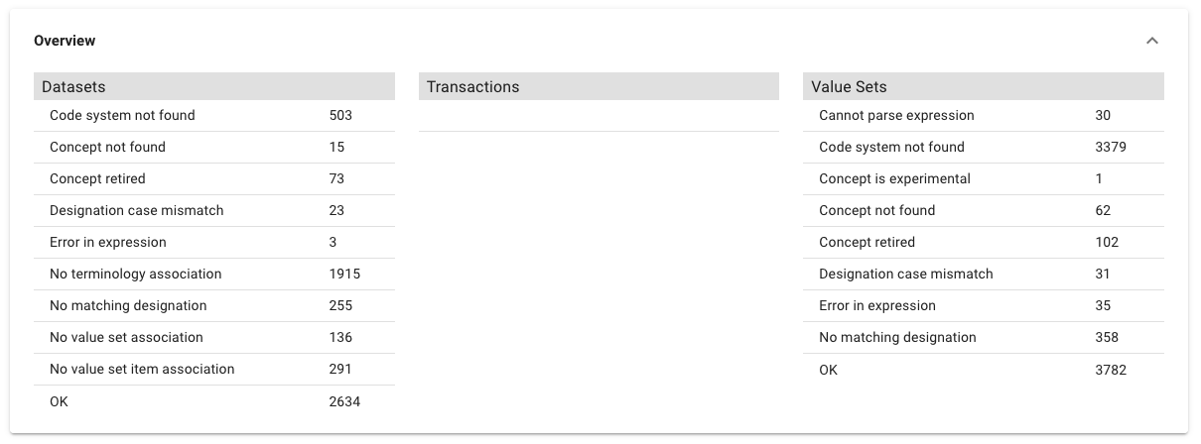The height and width of the screenshot is (444, 1201).
Task: Select Value Sets 'No matching designation' row
Action: coord(897,337)
